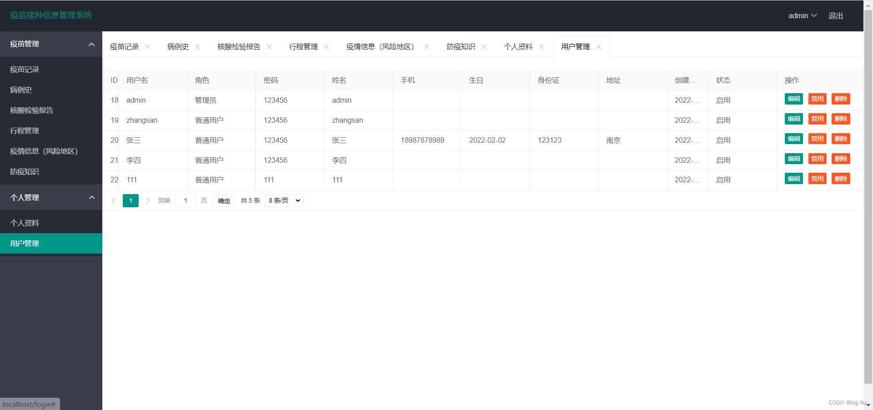Close the 防疫知识 tab
The height and width of the screenshot is (410, 873).
(x=484, y=47)
